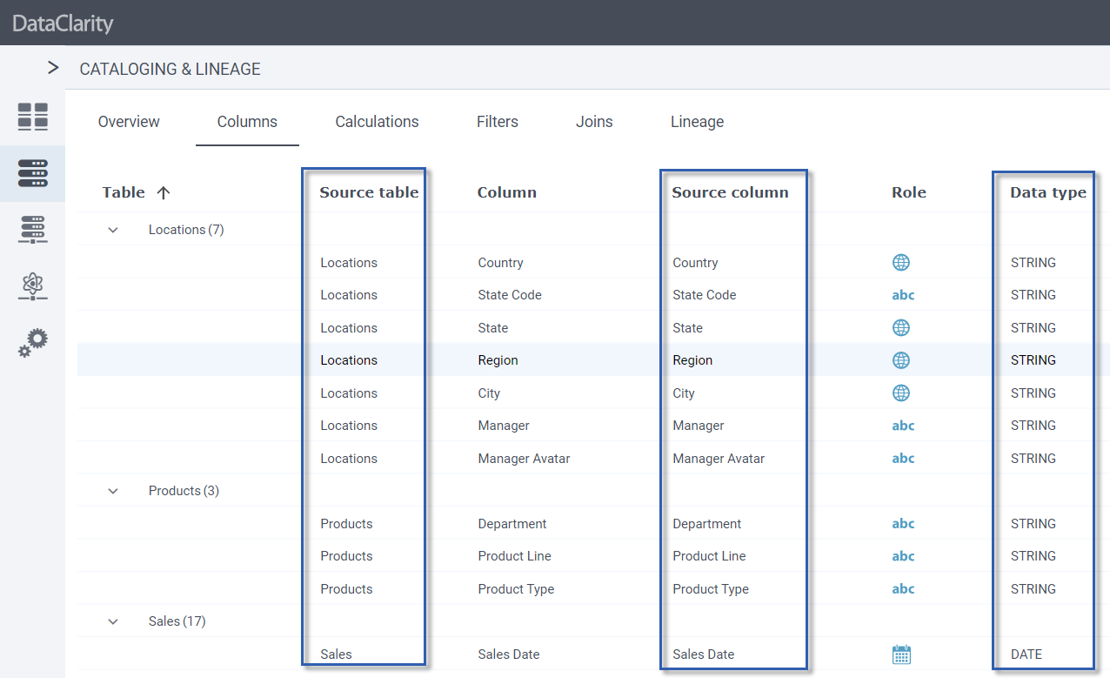The height and width of the screenshot is (678, 1110).
Task: Click the abc role icon for Manager Avatar
Action: pos(903,459)
